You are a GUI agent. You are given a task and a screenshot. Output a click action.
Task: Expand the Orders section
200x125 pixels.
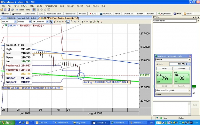[x=173, y=94]
